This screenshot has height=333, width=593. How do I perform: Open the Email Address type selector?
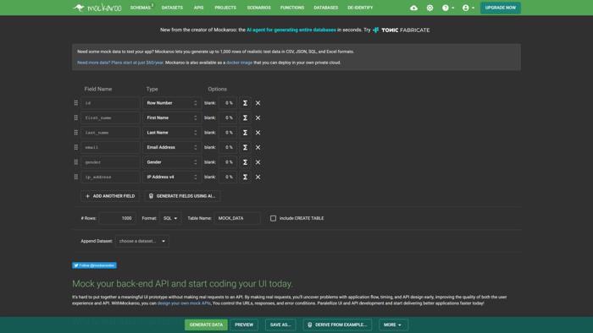(172, 147)
